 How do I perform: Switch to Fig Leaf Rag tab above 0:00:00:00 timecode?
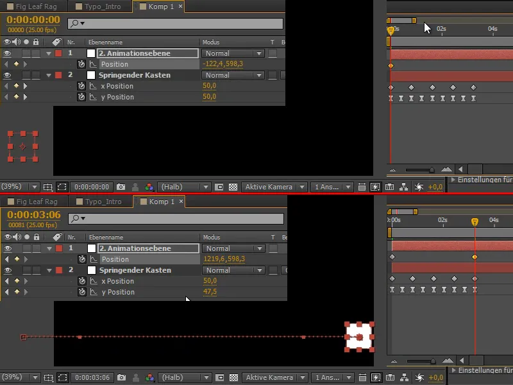coord(32,6)
